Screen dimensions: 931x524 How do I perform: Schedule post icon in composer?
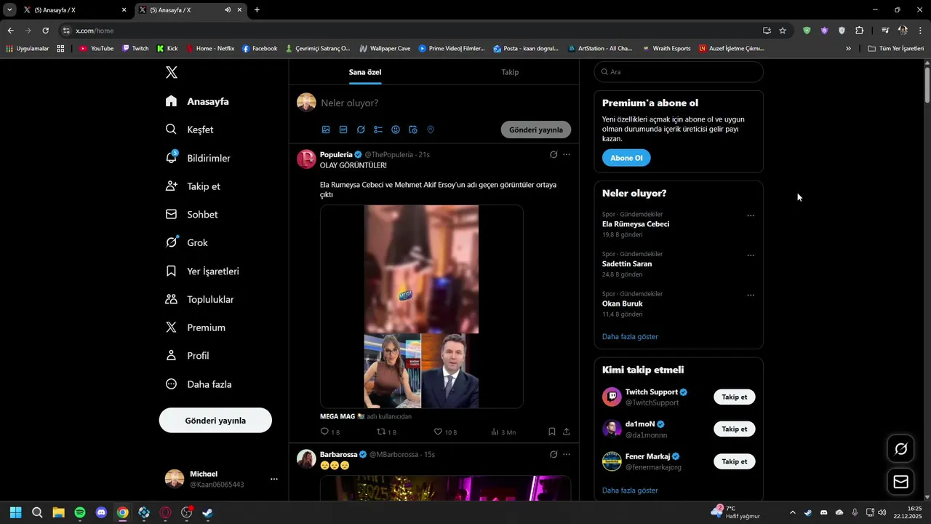[x=413, y=130]
